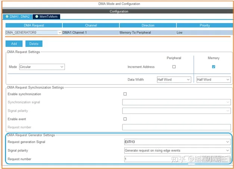The width and height of the screenshot is (234, 169).
Task: Select the Memory To Peripheral direction cell
Action: pyautogui.click(x=148, y=32)
